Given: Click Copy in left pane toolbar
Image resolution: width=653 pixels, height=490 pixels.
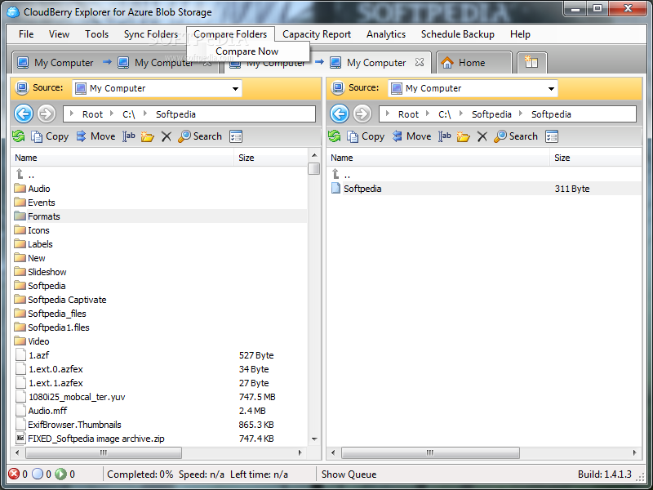Looking at the screenshot, I should [x=50, y=136].
